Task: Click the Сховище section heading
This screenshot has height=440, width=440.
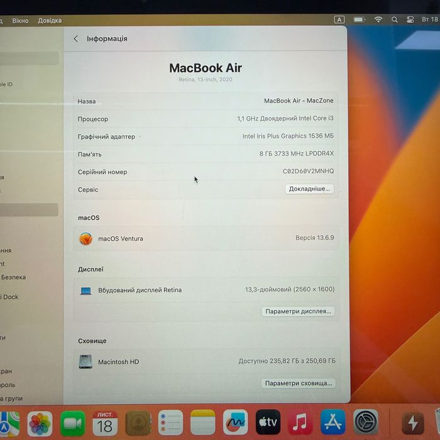Action: 92,341
